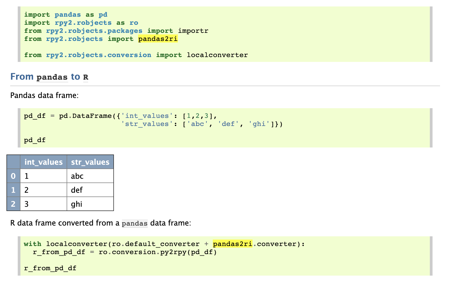The height and width of the screenshot is (281, 468).
Task: Click inline code 'pandas' in paragraph
Action: click(135, 223)
